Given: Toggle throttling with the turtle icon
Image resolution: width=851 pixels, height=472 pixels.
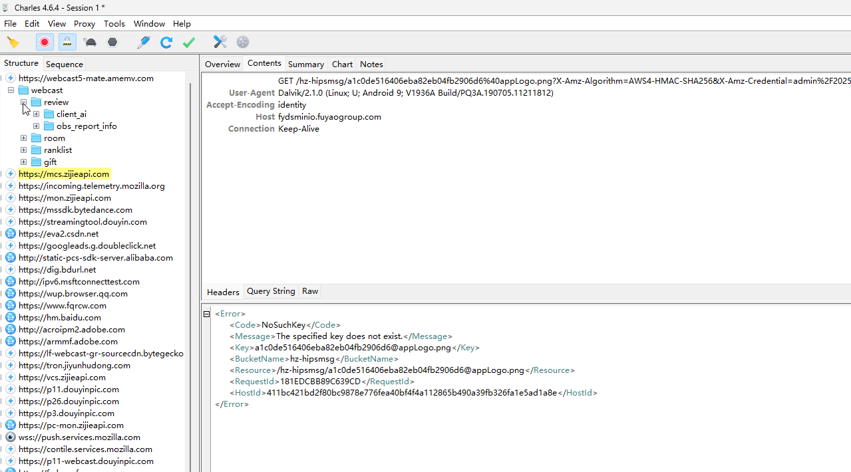Looking at the screenshot, I should coord(90,43).
